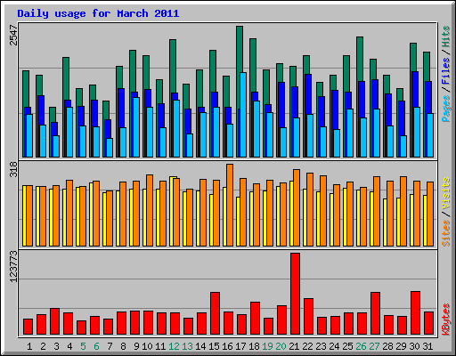This screenshot has width=456, height=356.
Task: Click day label 7 on the x-axis
Action: click(x=110, y=346)
